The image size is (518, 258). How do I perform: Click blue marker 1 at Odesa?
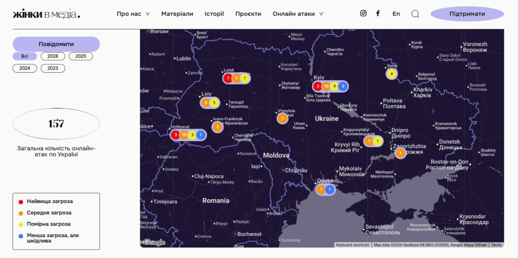click(330, 190)
